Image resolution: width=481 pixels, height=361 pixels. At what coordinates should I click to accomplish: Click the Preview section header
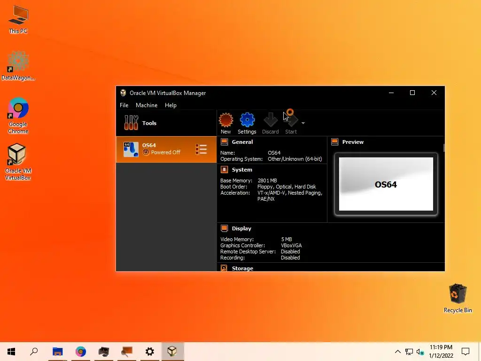[353, 142]
